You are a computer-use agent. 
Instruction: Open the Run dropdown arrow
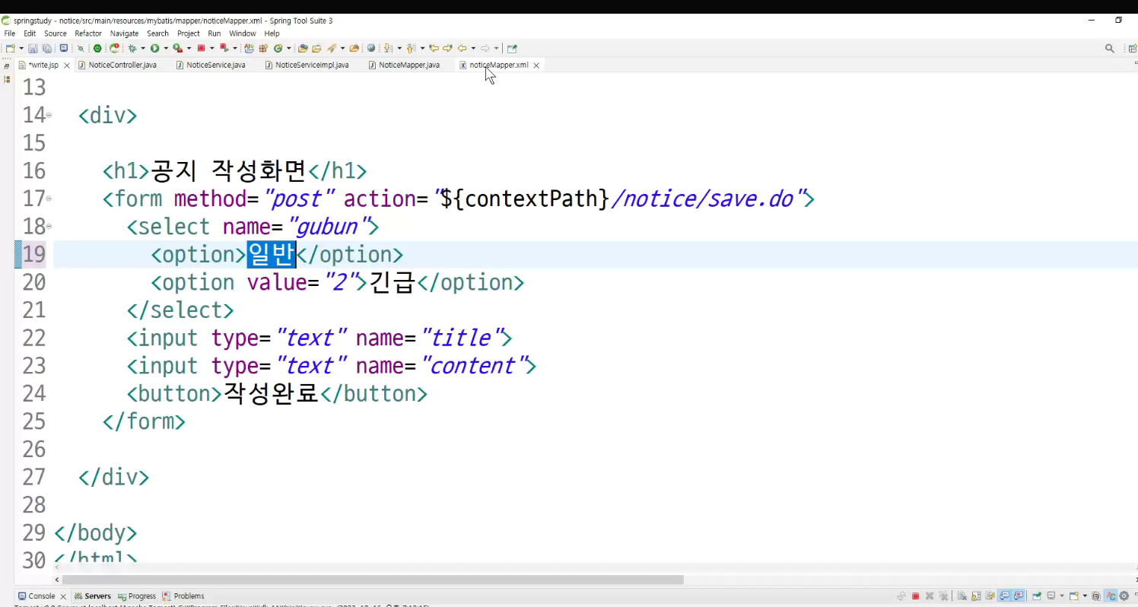coord(166,48)
